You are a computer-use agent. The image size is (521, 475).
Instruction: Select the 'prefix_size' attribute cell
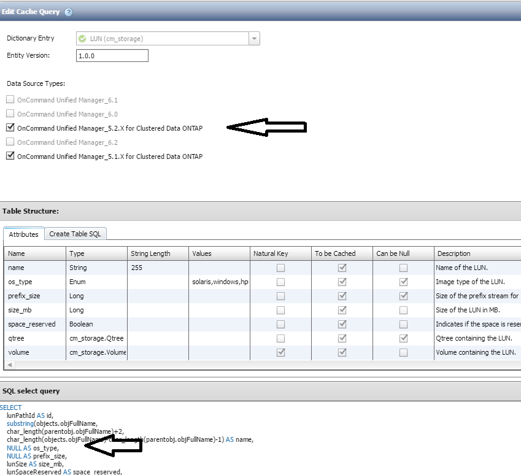coord(35,296)
